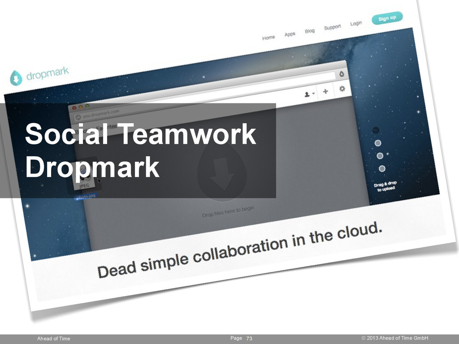Select the photo.jpg file label
The width and height of the screenshot is (459, 344).
pyautogui.click(x=85, y=196)
